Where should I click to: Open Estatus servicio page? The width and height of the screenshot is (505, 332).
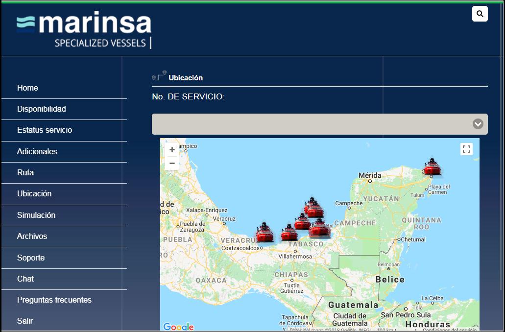45,130
